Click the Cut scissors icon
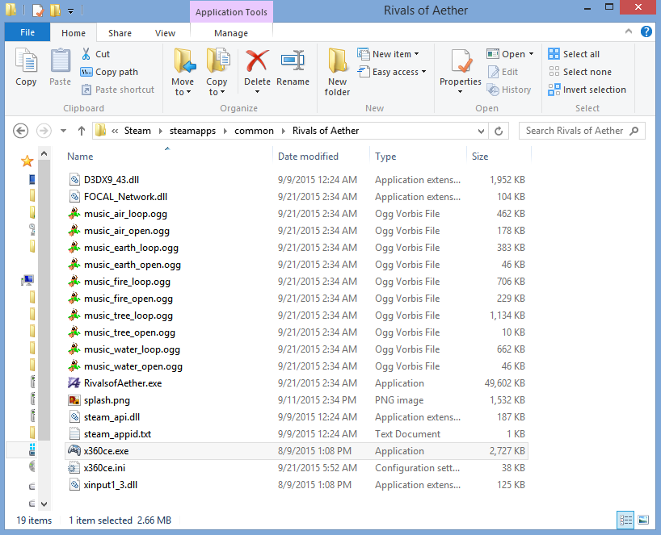Viewport: 661px width, 535px height. pyautogui.click(x=86, y=54)
